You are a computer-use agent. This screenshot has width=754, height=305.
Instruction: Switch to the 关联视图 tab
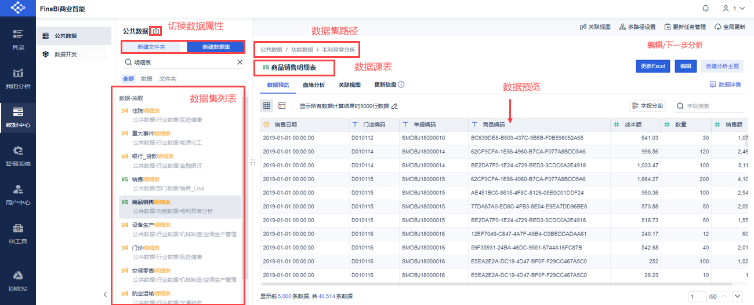pos(350,84)
